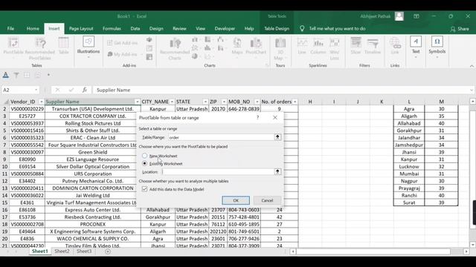This screenshot has width=476, height=267.
Task: Click Cancel in PivotTable dialog
Action: pos(267,200)
